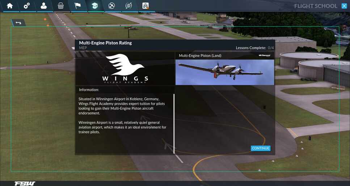This screenshot has width=350, height=186.
Task: Click the Diamond aircraft thumbnail image
Action: [x=224, y=72]
